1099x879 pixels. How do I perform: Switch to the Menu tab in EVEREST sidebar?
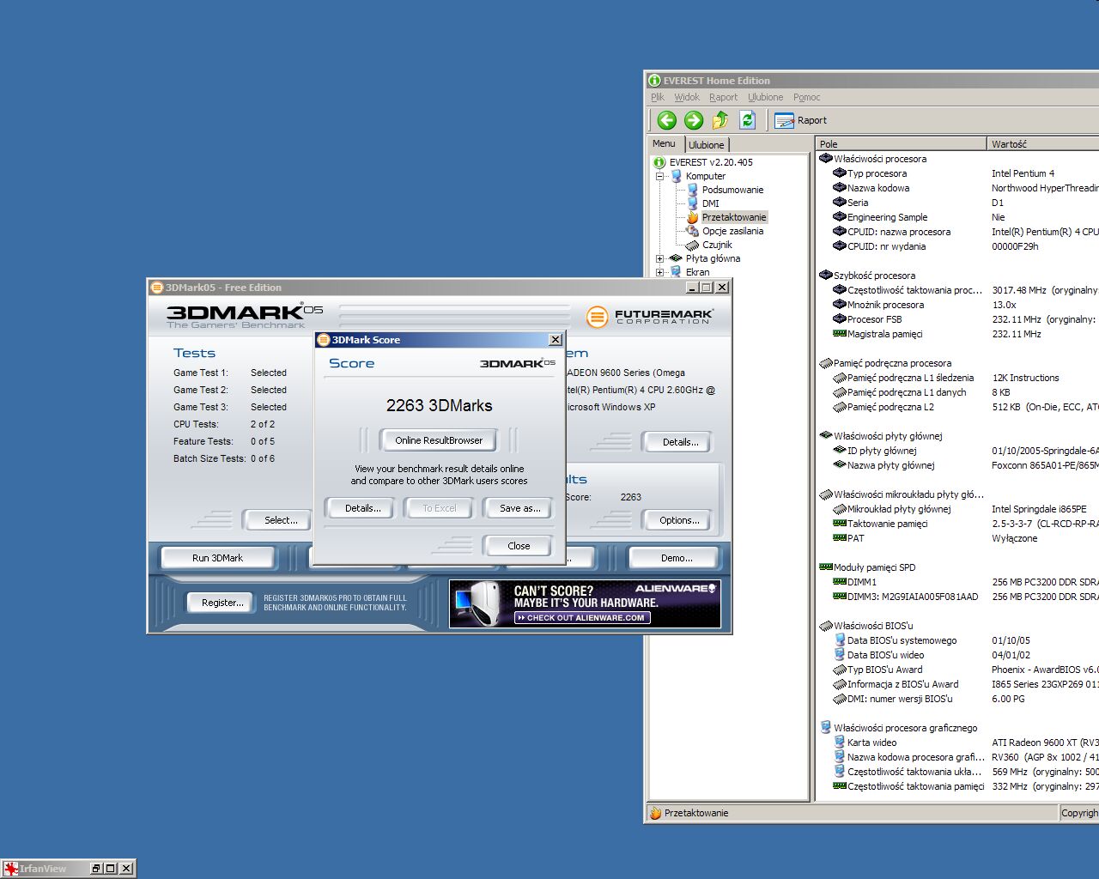(665, 143)
